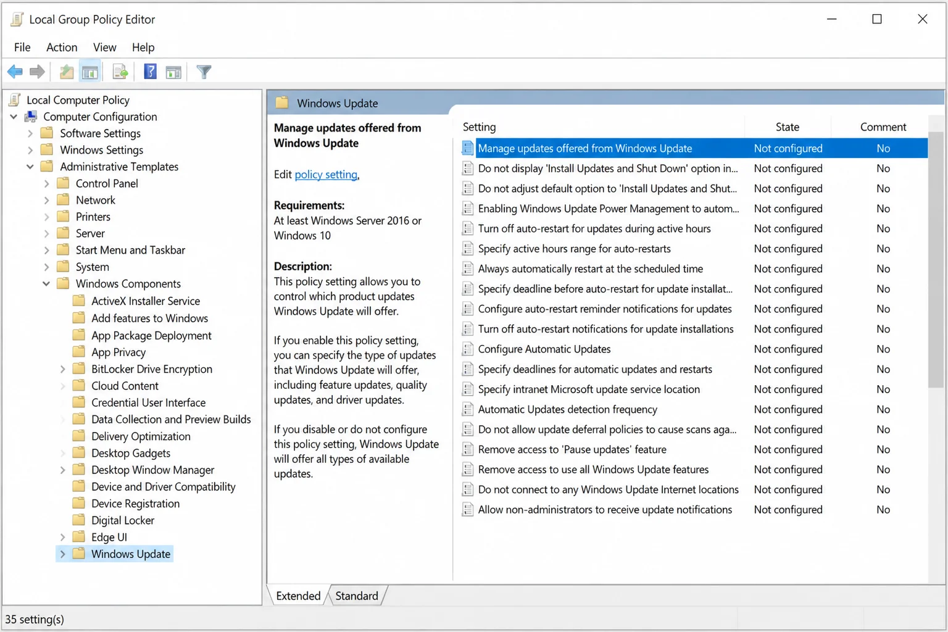
Task: Collapse the Computer Configuration node
Action: pyautogui.click(x=14, y=116)
